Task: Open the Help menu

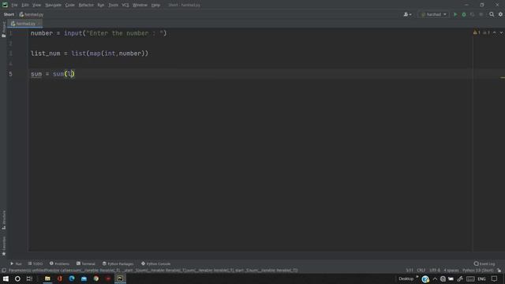Action: 155,6
